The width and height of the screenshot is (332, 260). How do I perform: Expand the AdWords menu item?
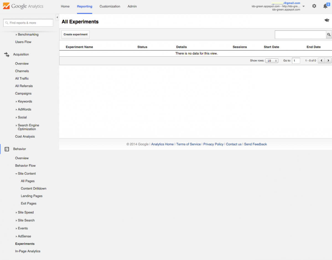tap(24, 109)
